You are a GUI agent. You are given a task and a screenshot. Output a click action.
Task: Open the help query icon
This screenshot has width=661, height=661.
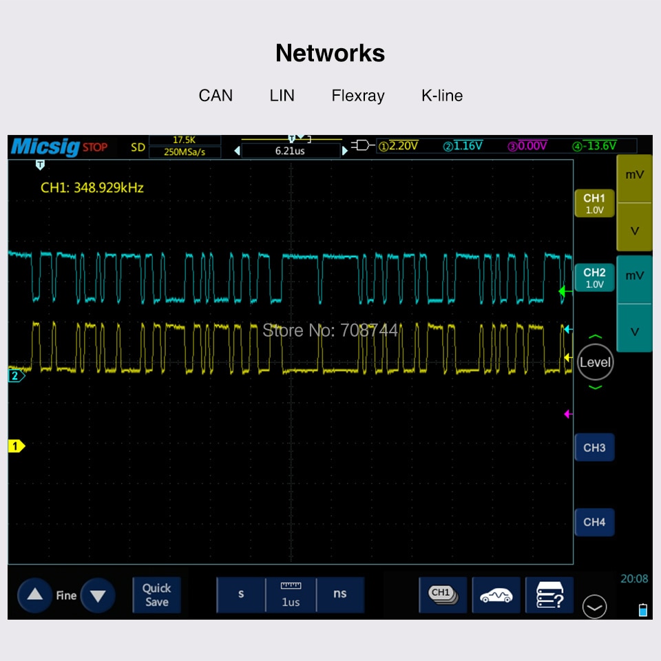point(549,595)
